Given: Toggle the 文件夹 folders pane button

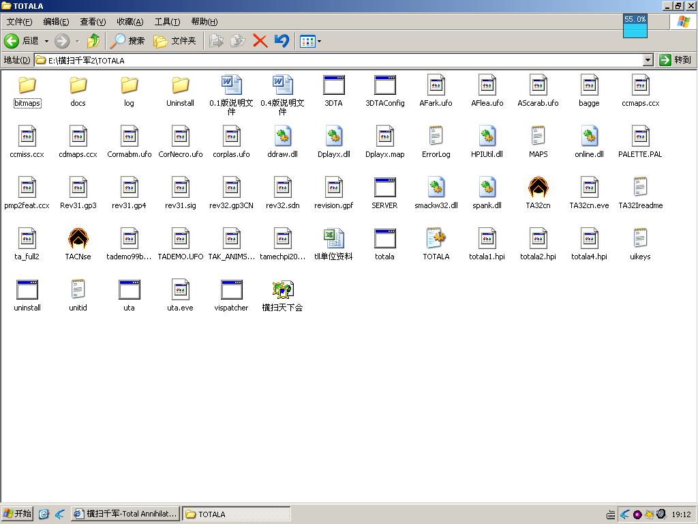Looking at the screenshot, I should click(x=176, y=41).
